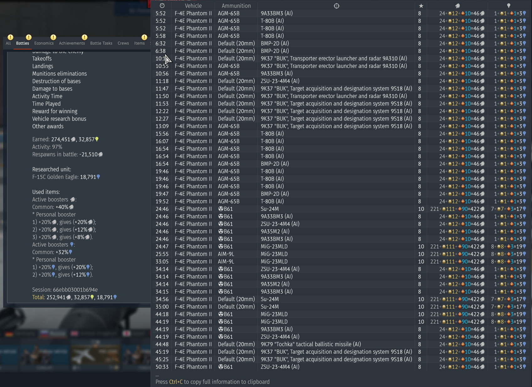Image resolution: width=532 pixels, height=387 pixels.
Task: Click 'Reward for winning' entry
Action: (x=55, y=111)
